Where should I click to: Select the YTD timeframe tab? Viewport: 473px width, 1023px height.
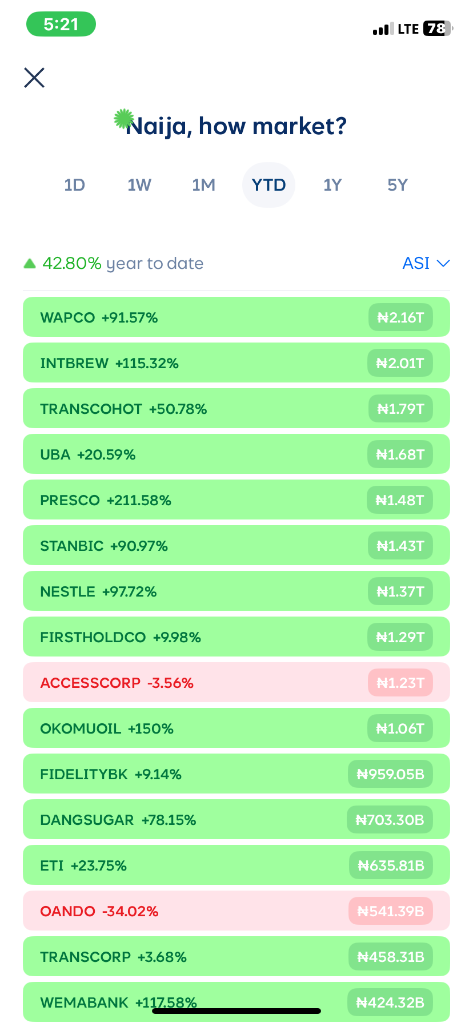[x=268, y=185]
